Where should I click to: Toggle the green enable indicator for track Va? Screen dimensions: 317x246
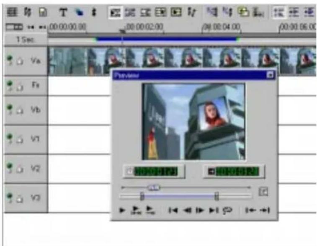(x=10, y=60)
